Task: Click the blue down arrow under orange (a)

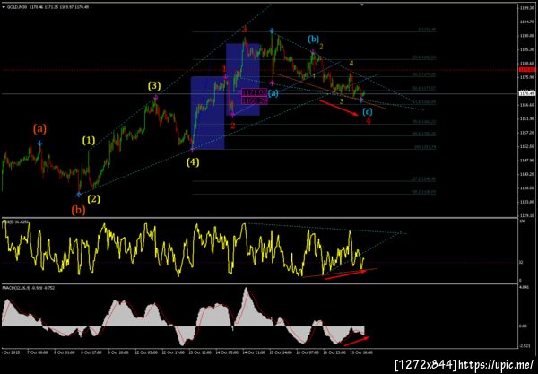Action: coord(40,144)
